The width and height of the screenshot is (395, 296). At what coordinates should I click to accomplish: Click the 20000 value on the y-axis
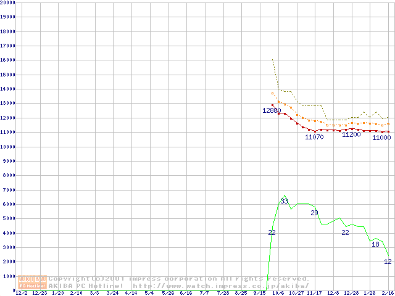point(7,2)
